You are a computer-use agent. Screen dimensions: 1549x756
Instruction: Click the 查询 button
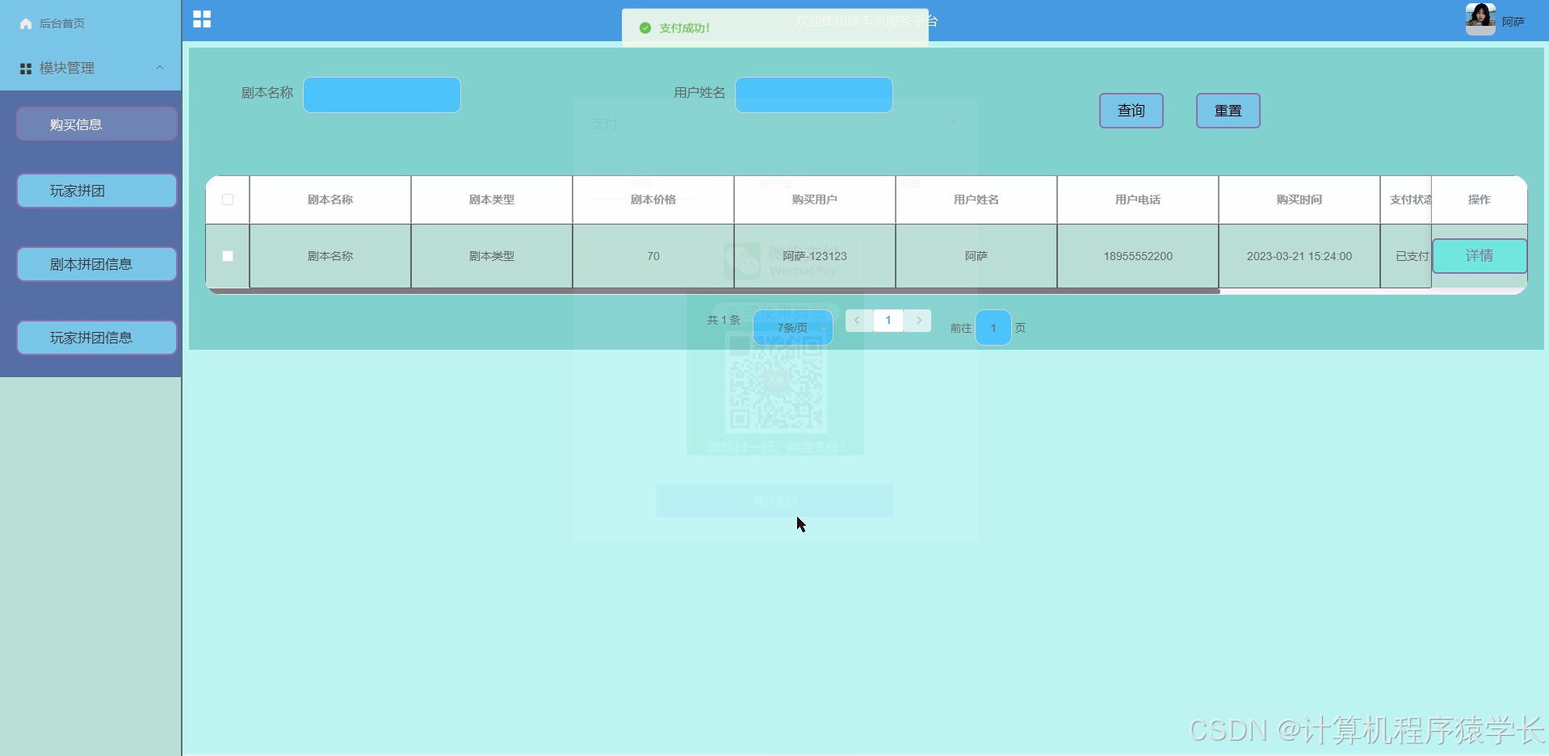tap(1131, 111)
